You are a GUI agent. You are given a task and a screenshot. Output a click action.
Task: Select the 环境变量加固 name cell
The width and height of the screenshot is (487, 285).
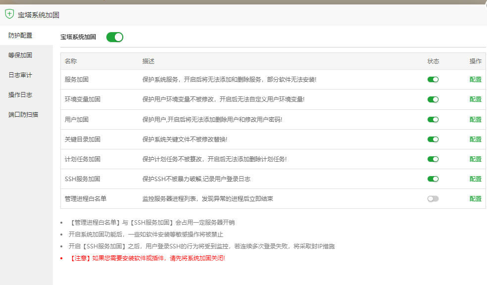(83, 99)
